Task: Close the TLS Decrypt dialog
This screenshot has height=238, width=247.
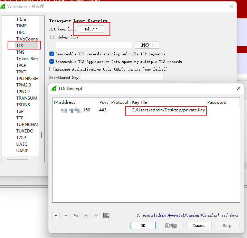Action: click(238, 89)
